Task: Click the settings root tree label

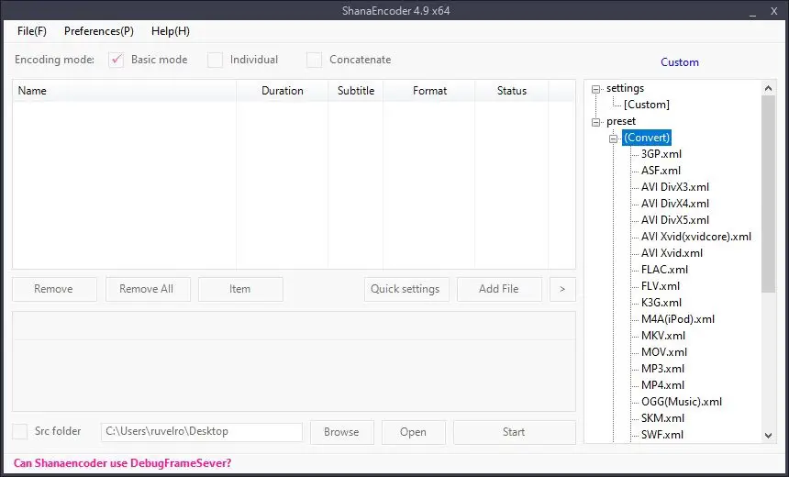Action: click(x=625, y=88)
